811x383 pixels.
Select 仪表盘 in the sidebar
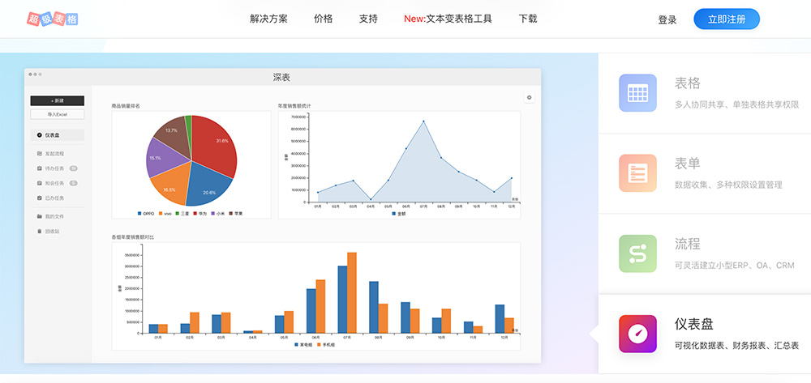coord(58,135)
